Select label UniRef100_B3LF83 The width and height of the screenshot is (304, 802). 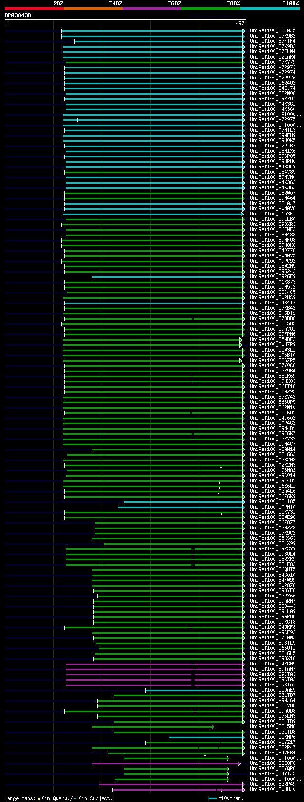[x=273, y=564]
